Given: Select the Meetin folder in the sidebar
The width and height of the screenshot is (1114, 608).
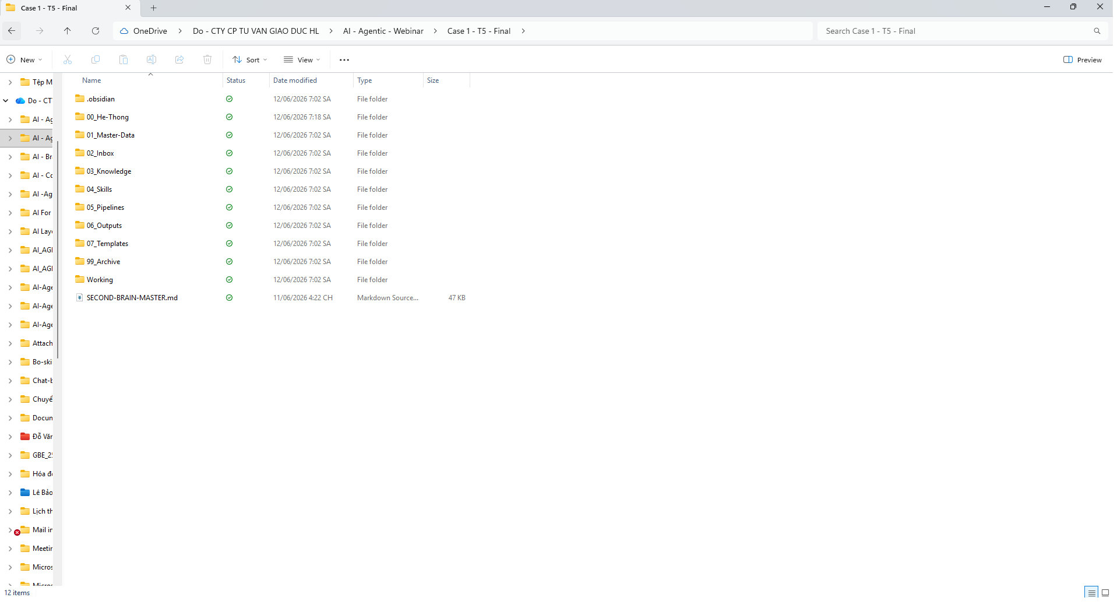Looking at the screenshot, I should pyautogui.click(x=36, y=548).
